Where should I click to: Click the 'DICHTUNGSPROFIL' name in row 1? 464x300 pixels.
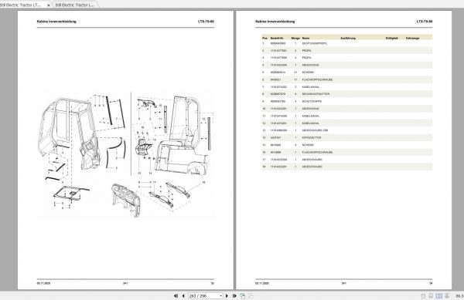315,43
